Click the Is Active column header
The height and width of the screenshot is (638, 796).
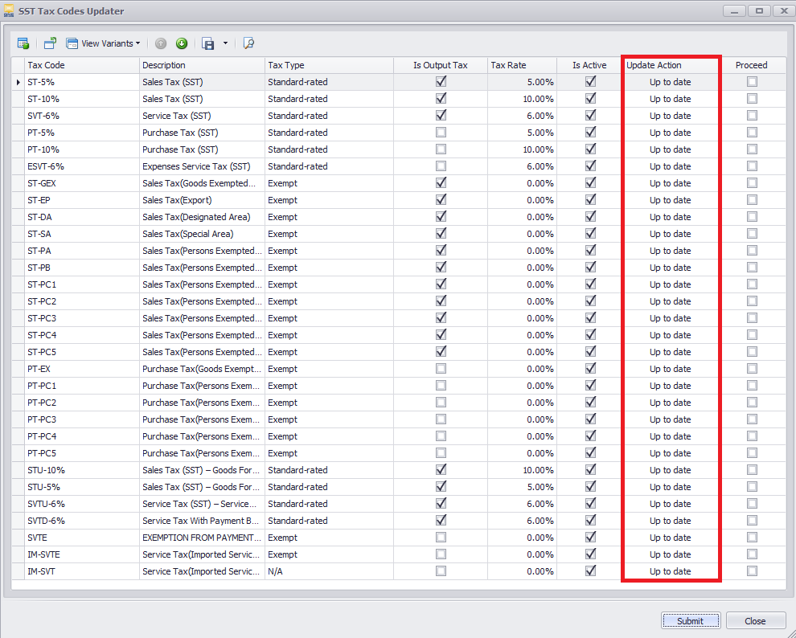590,65
